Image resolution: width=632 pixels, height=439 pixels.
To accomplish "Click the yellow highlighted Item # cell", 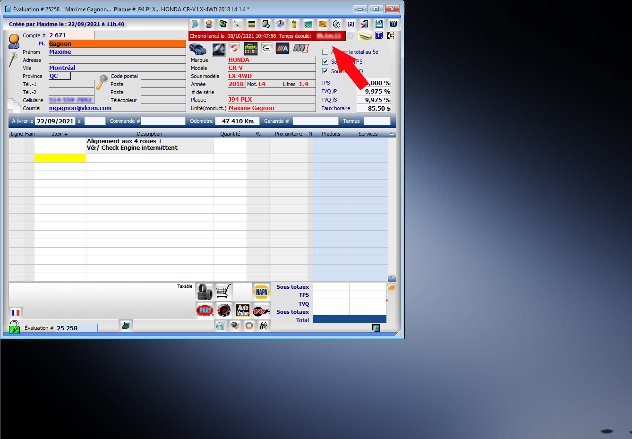I will click(x=60, y=158).
